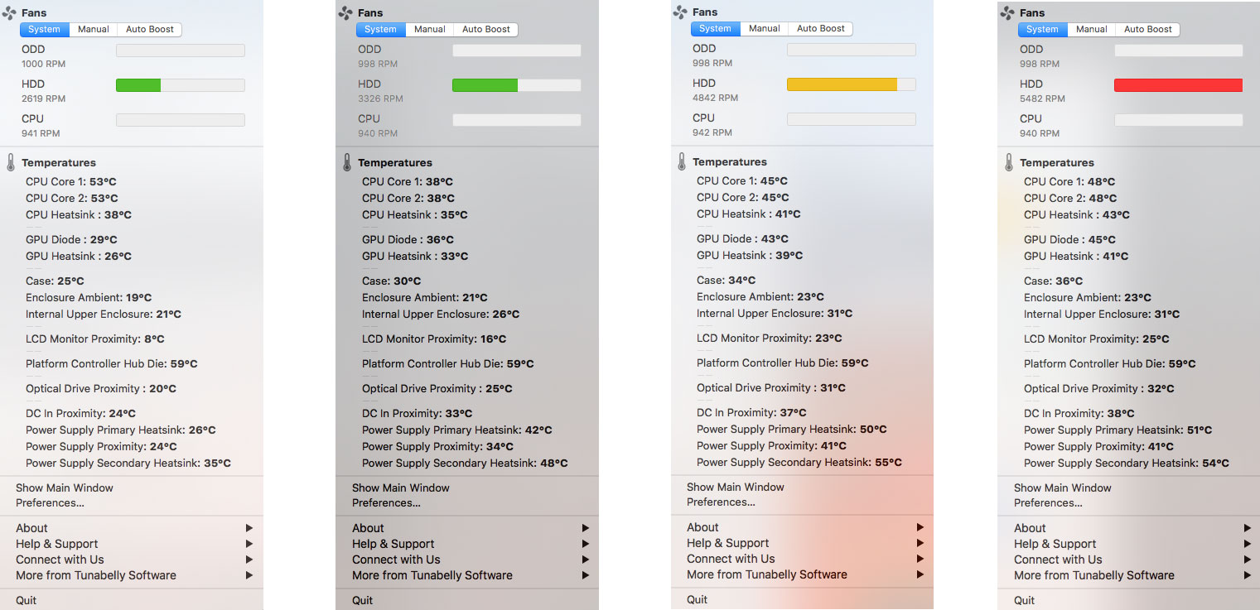
Task: Open Preferences… in the panel with HDD 4842 RPM
Action: coord(721,502)
